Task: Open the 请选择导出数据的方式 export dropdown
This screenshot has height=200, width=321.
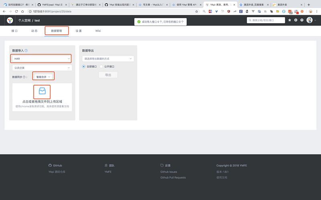Action: 108,58
